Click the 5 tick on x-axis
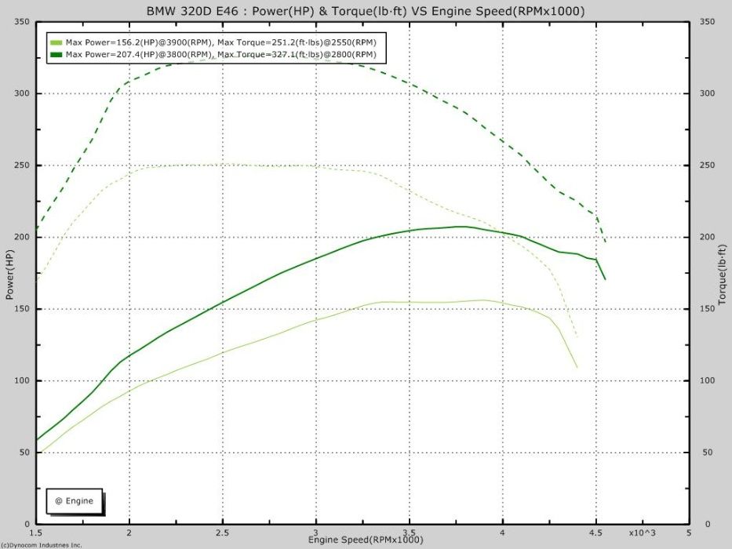Viewport: 732px width, 549px height. pos(689,533)
